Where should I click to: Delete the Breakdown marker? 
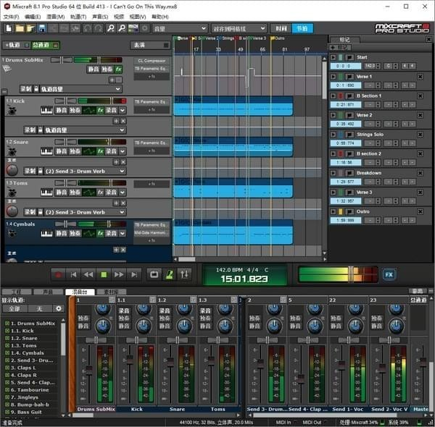click(x=419, y=173)
